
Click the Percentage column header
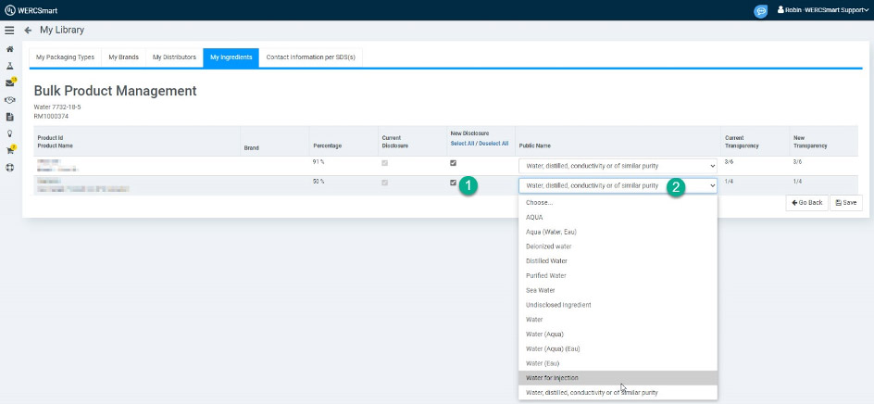327,145
